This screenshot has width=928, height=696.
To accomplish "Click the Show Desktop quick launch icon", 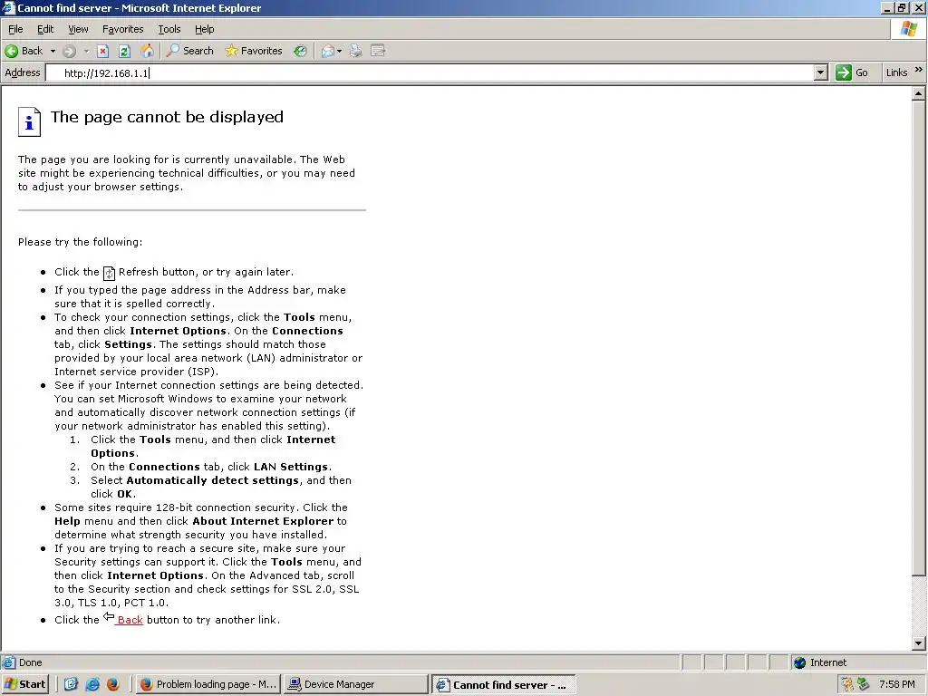I will tap(71, 684).
